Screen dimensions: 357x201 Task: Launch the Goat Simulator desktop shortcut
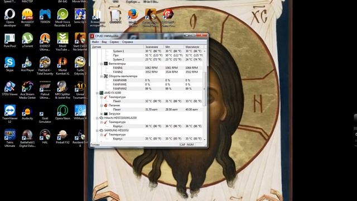pos(45,116)
